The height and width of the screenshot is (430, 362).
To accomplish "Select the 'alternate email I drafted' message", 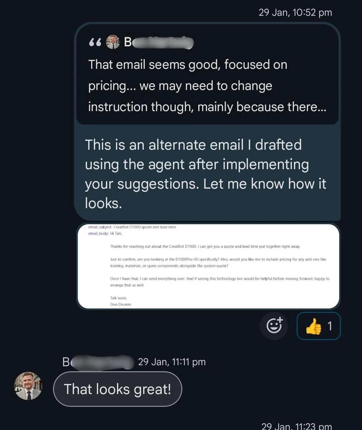I will pyautogui.click(x=207, y=174).
